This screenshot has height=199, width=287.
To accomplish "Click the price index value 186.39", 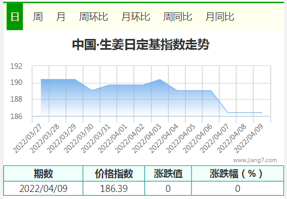I will 114,188.
